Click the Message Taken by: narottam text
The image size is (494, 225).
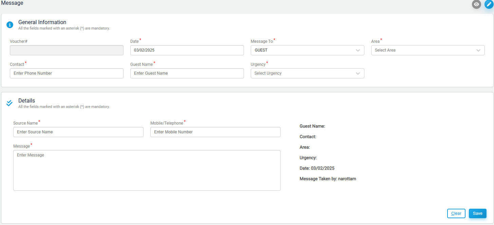(x=328, y=179)
